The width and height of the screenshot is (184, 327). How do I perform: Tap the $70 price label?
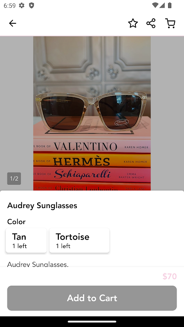pos(170,276)
